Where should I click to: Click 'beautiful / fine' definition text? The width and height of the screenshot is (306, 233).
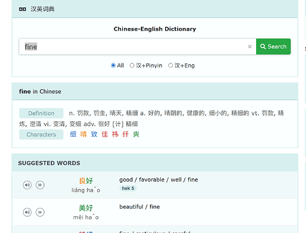(x=140, y=207)
